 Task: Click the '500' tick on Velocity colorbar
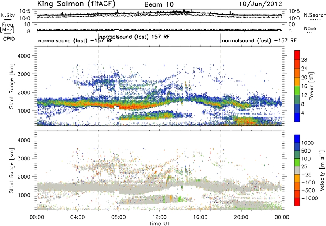(x=306, y=151)
